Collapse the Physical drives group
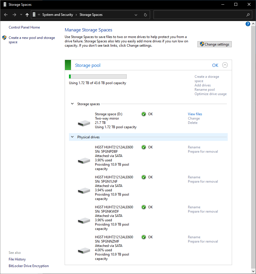Viewport: 256px width, 274px height. pos(72,137)
